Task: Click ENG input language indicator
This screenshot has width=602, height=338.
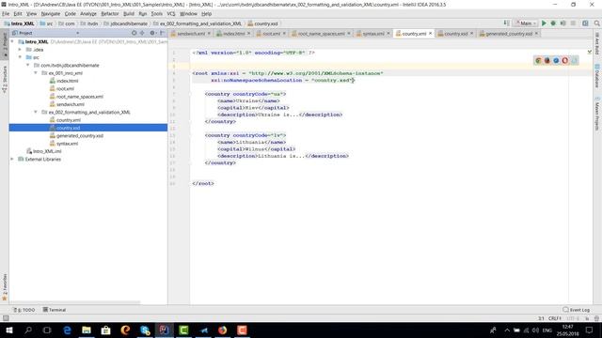Action: 547,330
